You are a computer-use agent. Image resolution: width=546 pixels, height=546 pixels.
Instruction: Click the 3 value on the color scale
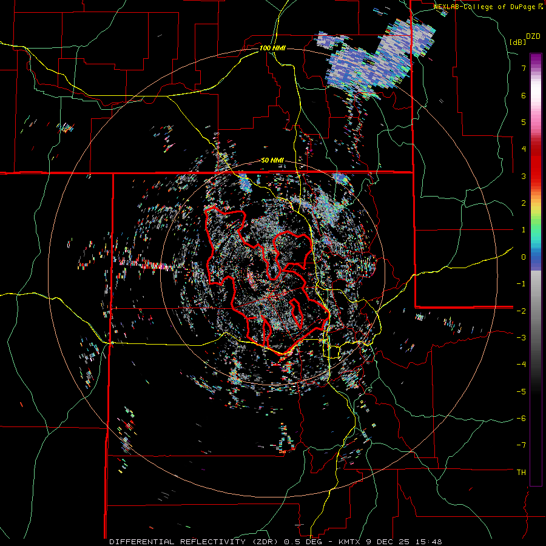[524, 176]
